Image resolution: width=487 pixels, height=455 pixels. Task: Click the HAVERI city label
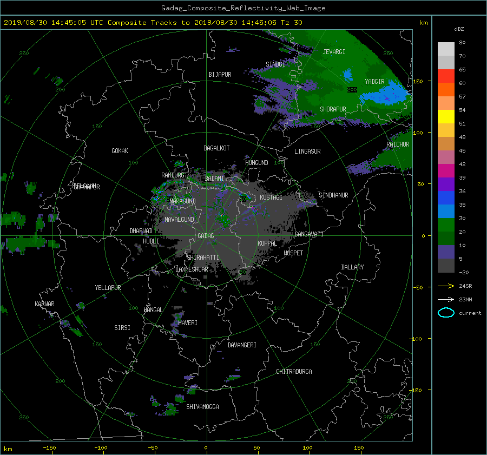click(x=188, y=323)
